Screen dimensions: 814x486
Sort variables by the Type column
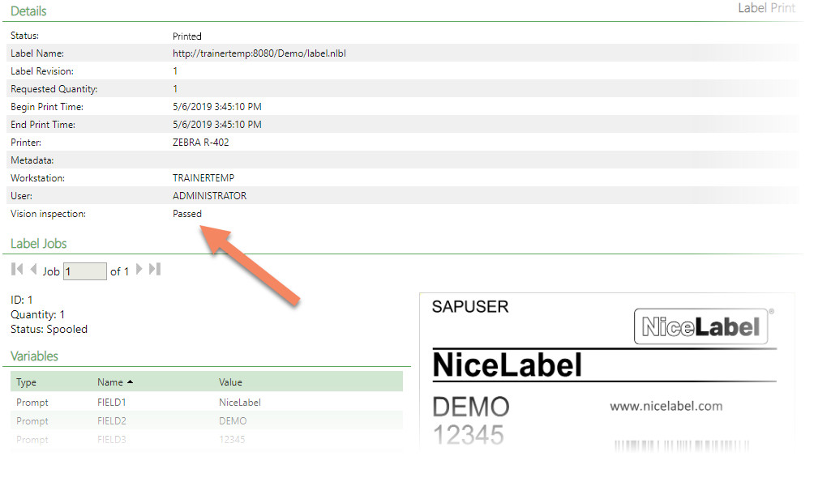tap(26, 382)
